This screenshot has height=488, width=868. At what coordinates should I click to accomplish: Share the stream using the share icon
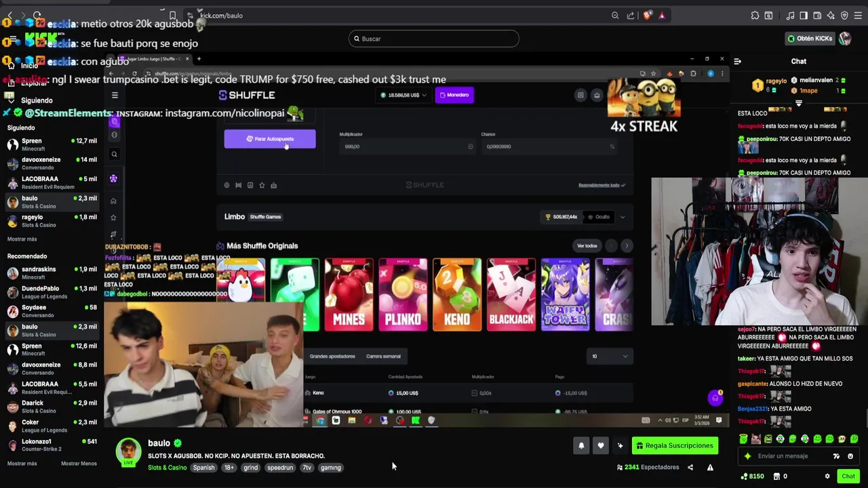point(690,467)
